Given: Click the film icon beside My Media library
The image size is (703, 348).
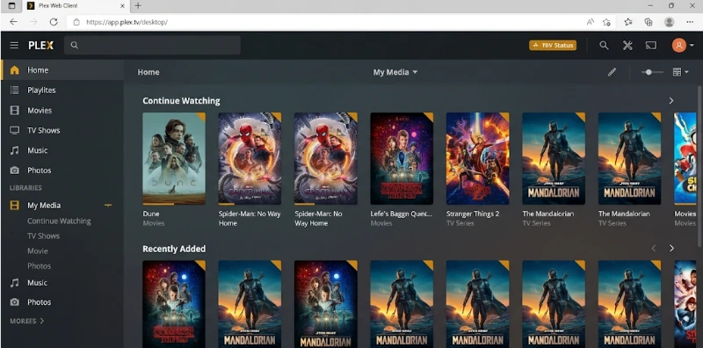Looking at the screenshot, I should point(15,206).
